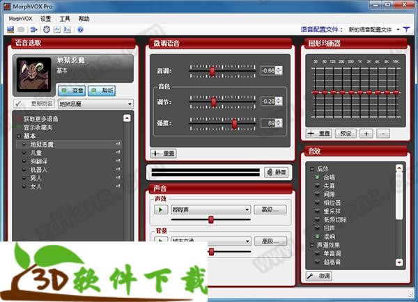Screen dimensions: 418x302
Task: Click 高级 next to the sound effect dropdown
Action: pyautogui.click(x=270, y=210)
